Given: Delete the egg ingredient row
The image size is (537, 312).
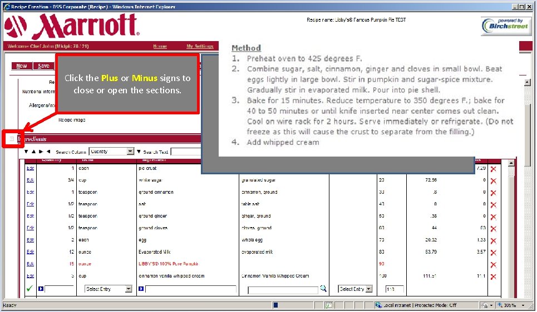Looking at the screenshot, I should coord(493,240).
